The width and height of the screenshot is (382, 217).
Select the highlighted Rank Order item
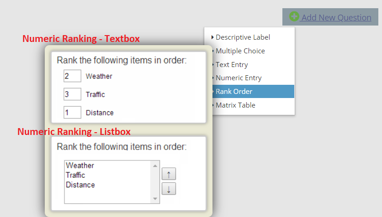(234, 92)
